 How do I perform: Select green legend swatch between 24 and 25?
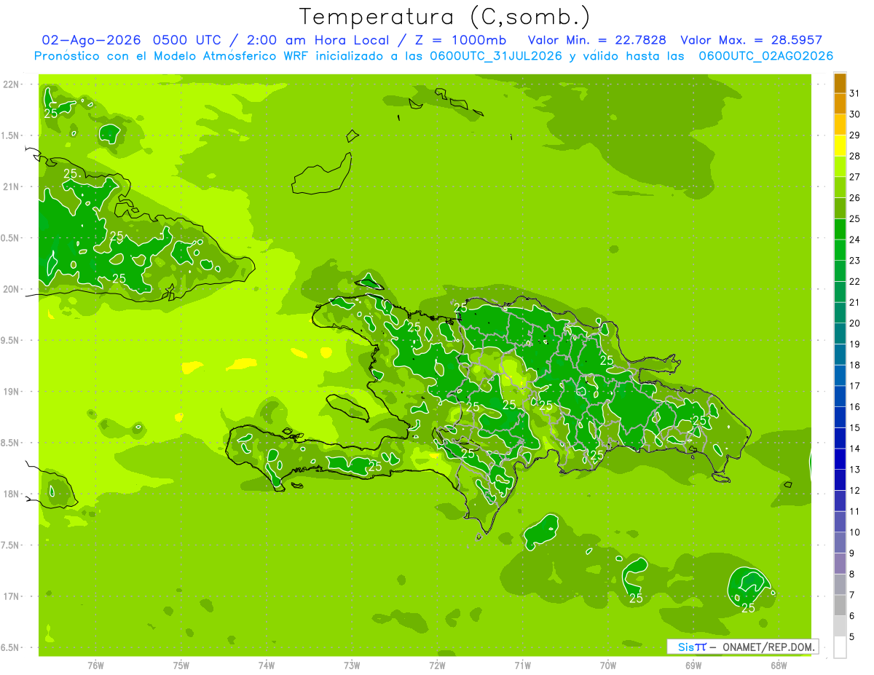(x=840, y=229)
